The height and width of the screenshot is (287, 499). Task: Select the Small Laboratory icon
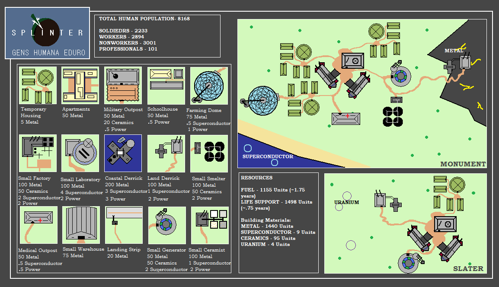(80, 153)
